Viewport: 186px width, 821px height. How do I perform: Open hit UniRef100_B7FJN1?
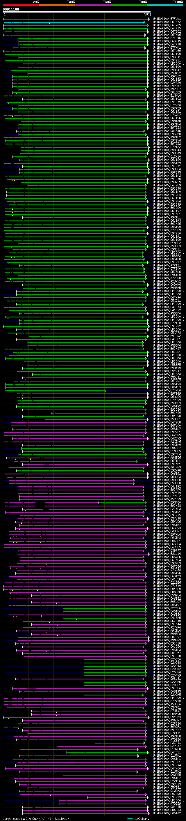click(x=167, y=19)
